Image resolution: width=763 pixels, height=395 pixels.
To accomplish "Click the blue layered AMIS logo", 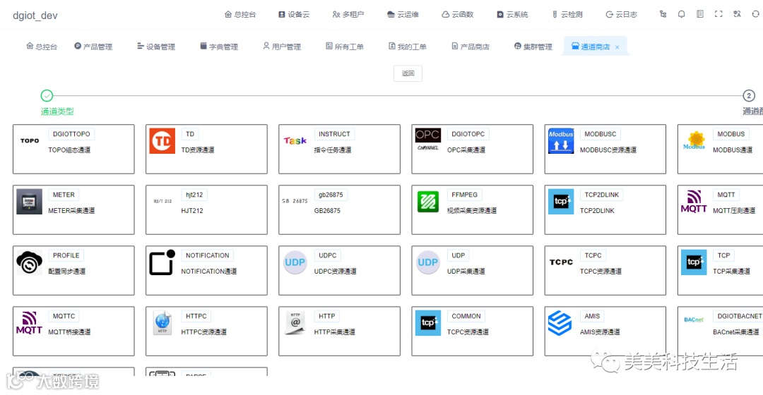I will point(560,323).
